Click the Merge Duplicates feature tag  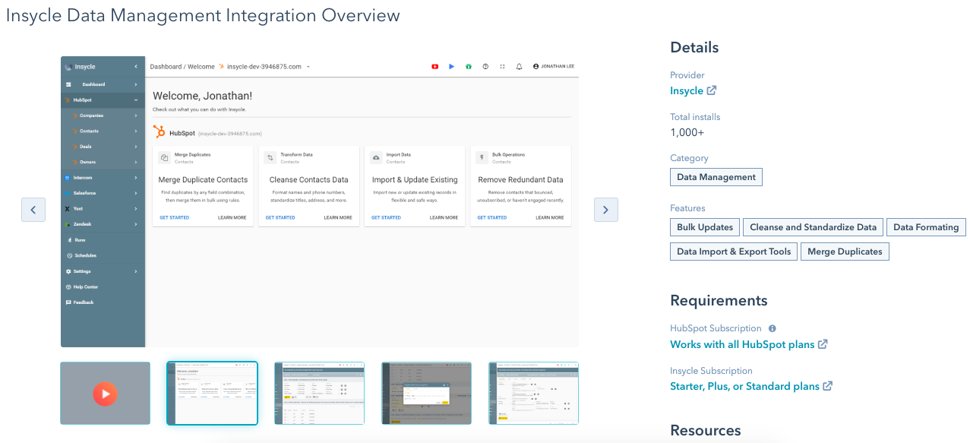(x=845, y=252)
